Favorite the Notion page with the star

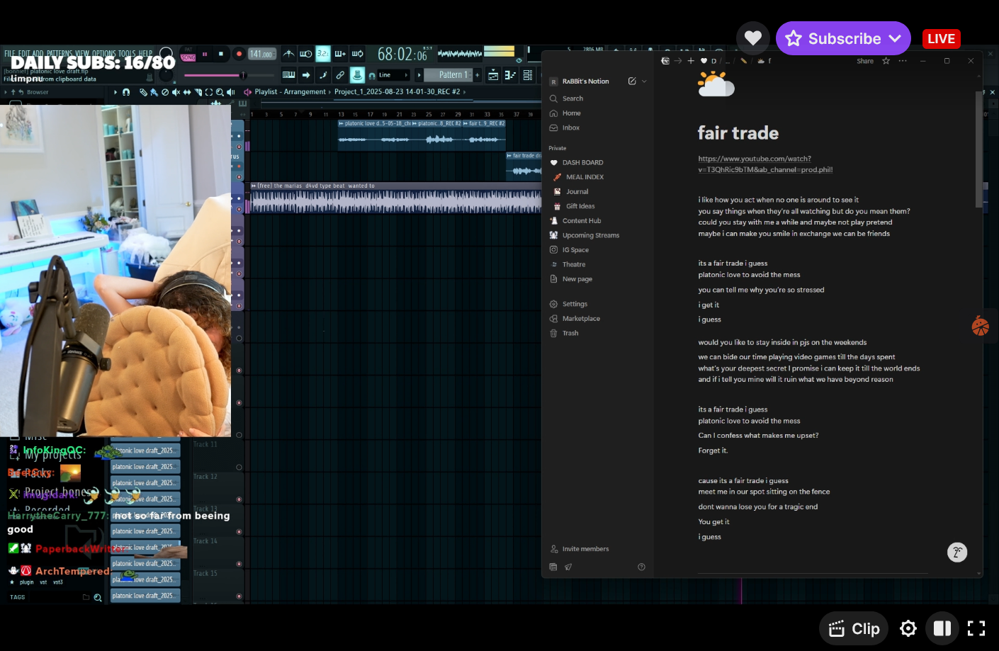886,61
